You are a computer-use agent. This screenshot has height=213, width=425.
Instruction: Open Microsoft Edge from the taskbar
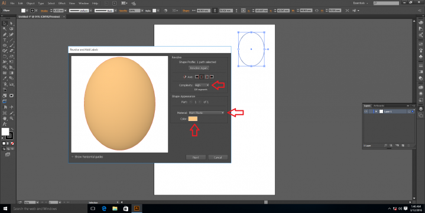pos(104,208)
